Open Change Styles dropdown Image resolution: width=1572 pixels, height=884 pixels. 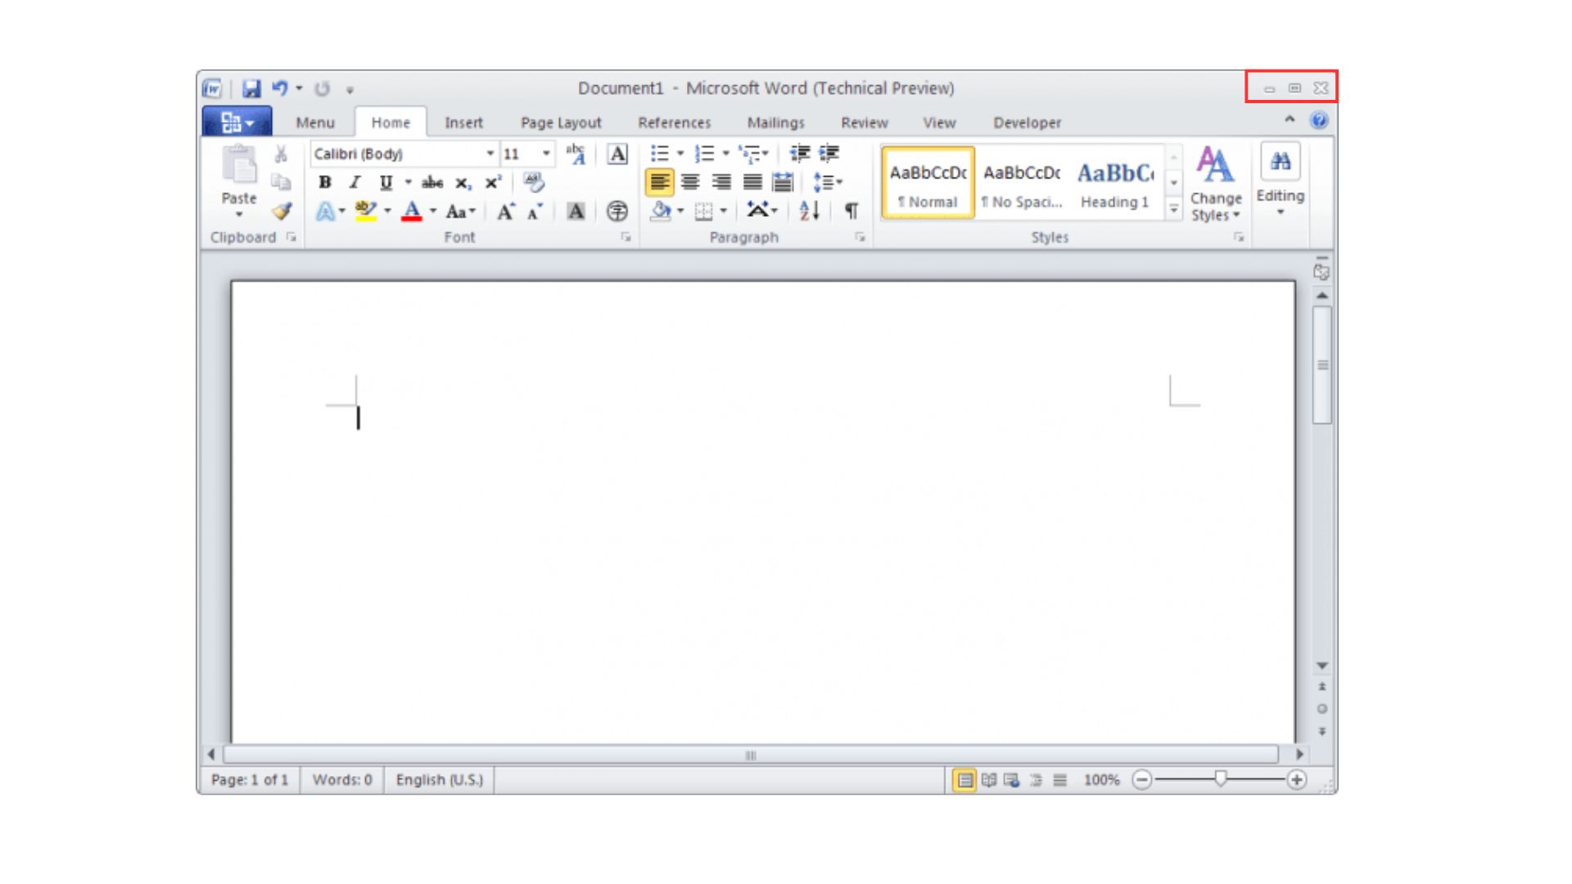(x=1215, y=185)
